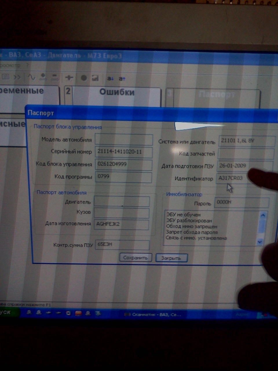Viewport: 278px width, 371px height.
Task: Select 'ЭБУ разблокирован' status line
Action: [x=189, y=221]
